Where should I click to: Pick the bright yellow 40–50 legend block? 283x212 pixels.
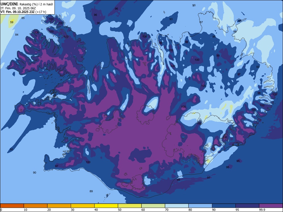pos(106,206)
